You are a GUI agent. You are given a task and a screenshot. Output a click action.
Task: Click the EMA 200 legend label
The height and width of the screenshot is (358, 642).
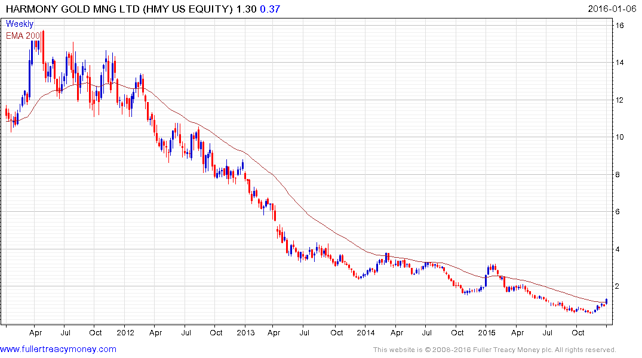coord(23,36)
